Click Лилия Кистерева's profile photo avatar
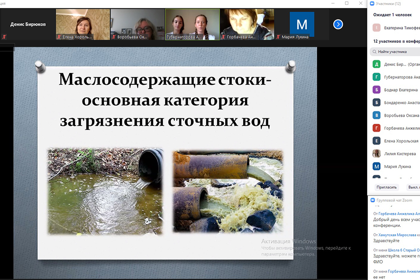The height and width of the screenshot is (280, 420). (x=377, y=154)
